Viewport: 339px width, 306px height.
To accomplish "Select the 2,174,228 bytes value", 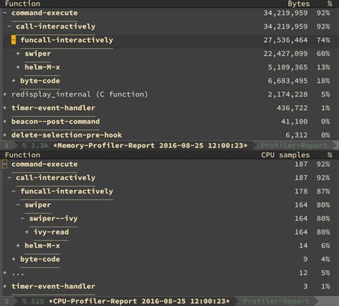I will [x=288, y=94].
